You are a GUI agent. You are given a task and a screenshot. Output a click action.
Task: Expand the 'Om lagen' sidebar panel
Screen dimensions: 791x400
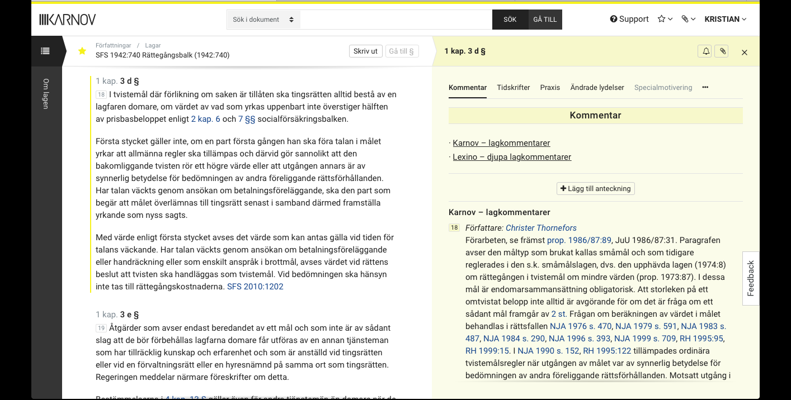(46, 93)
